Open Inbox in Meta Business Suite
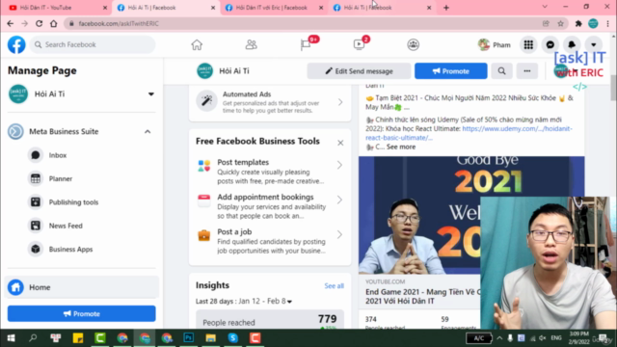Viewport: 617px width, 347px height. (58, 155)
